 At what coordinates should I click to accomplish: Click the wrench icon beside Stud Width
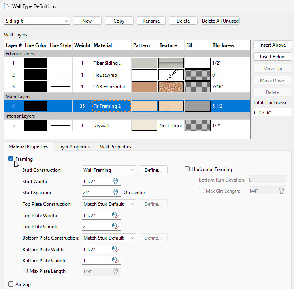point(115,181)
